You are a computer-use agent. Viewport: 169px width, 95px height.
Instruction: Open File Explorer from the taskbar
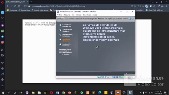[x=33, y=93]
